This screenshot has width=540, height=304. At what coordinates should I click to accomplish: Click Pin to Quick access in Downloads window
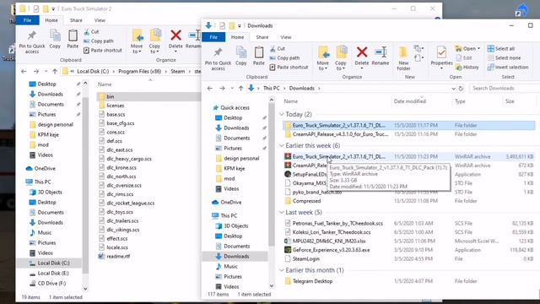coord(218,58)
